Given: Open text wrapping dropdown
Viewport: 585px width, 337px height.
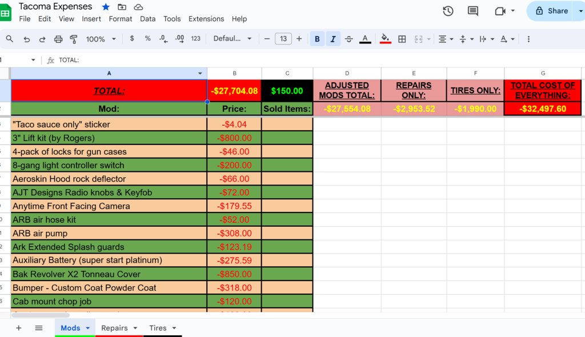Looking at the screenshot, I should (x=487, y=39).
